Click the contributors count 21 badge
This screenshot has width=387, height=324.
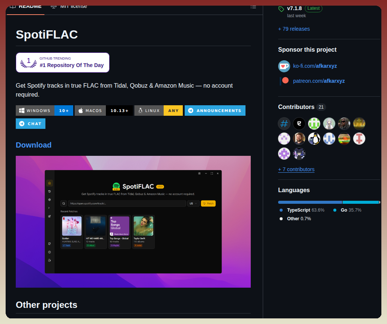pyautogui.click(x=321, y=107)
